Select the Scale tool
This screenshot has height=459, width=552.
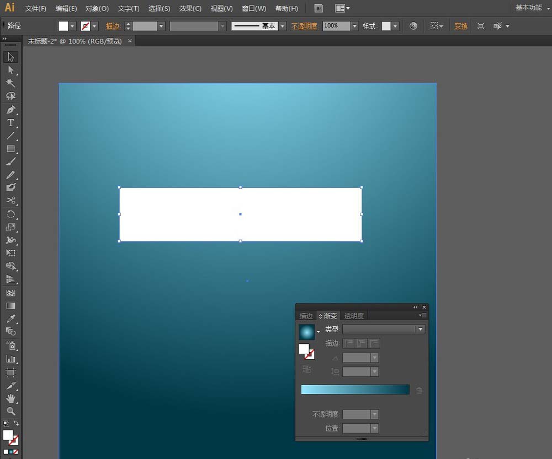coord(10,227)
